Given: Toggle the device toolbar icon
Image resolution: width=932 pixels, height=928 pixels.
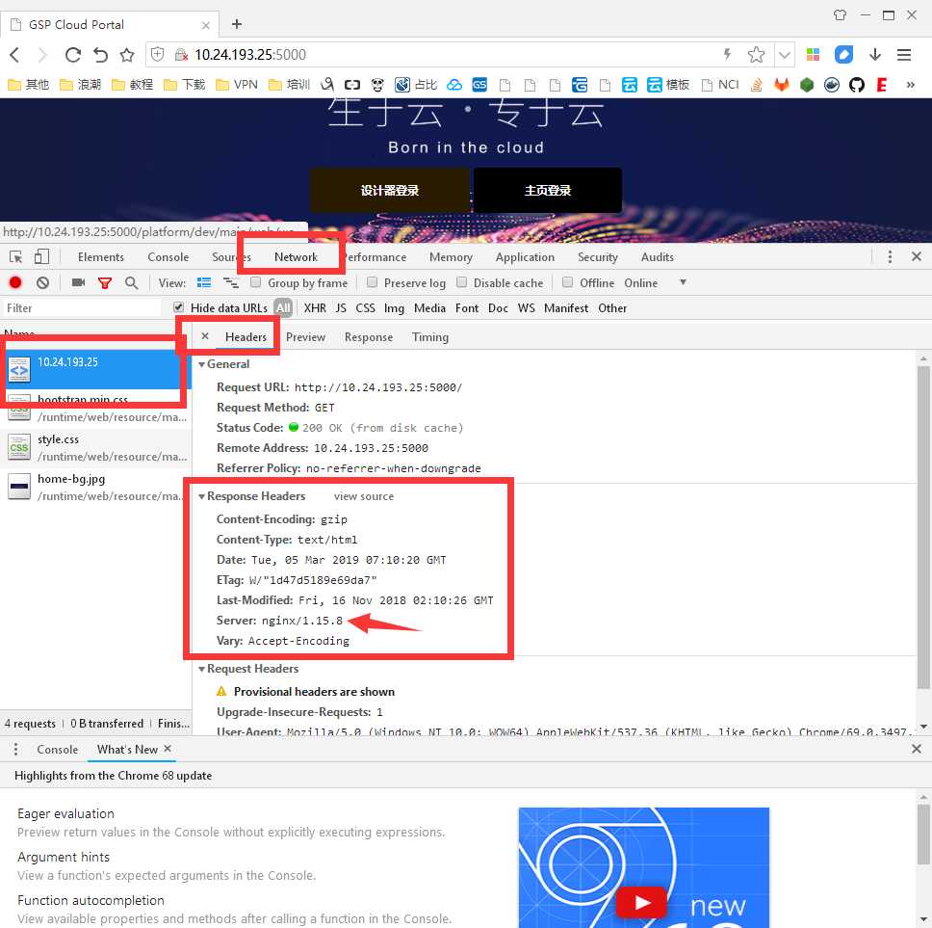Looking at the screenshot, I should pyautogui.click(x=41, y=257).
